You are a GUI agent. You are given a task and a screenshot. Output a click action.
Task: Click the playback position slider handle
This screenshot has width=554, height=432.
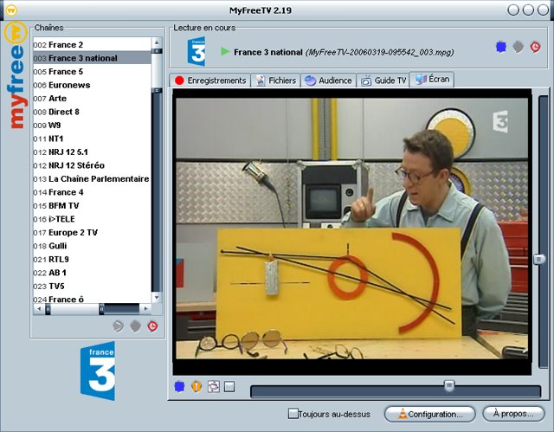tap(449, 385)
